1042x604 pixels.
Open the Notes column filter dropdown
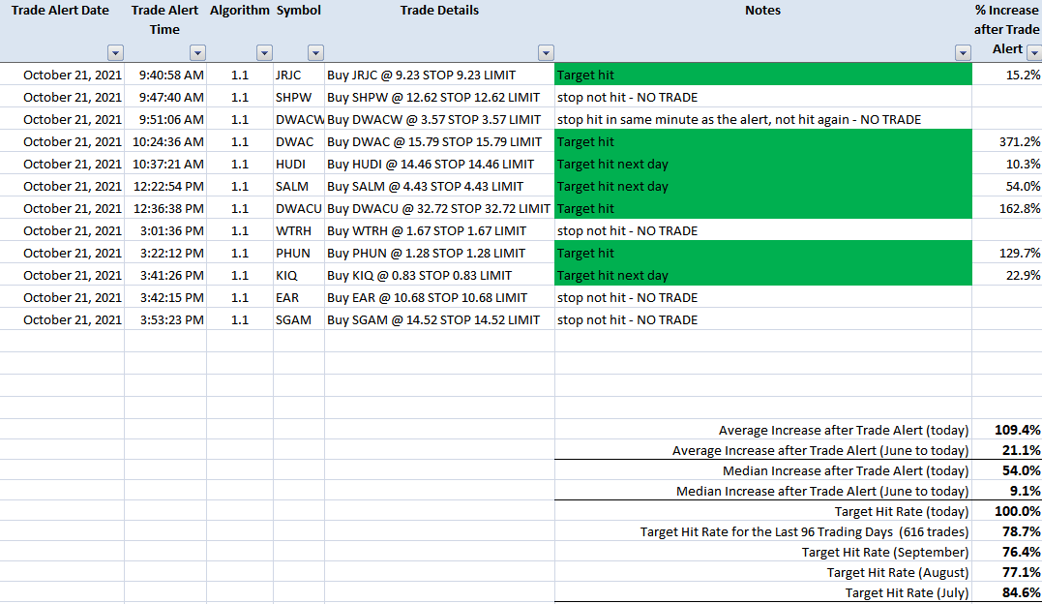click(963, 53)
